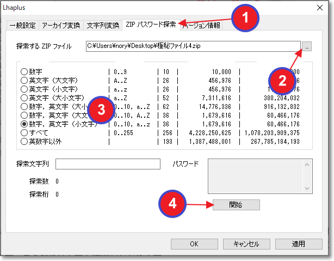This screenshot has width=334, height=261.
Task: Click the browse '...' button for ZIP file
Action: pyautogui.click(x=307, y=47)
